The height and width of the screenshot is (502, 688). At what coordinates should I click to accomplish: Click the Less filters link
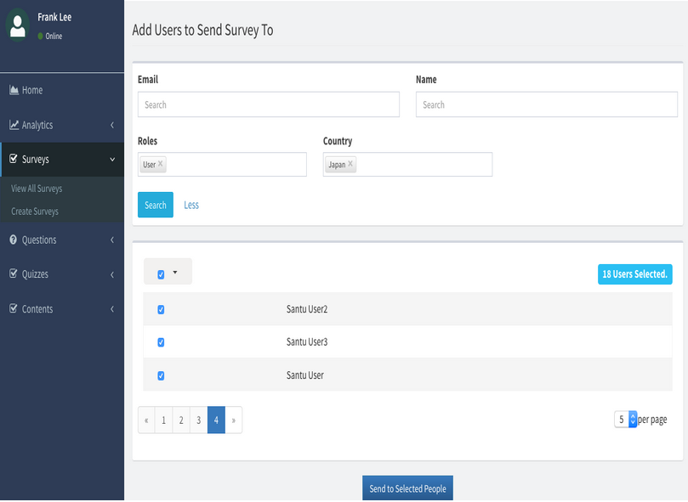tap(191, 205)
